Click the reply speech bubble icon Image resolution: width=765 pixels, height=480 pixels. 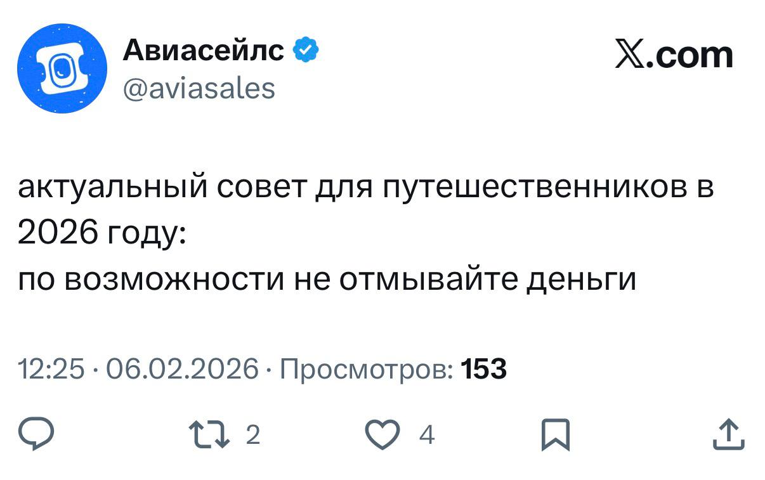(37, 434)
